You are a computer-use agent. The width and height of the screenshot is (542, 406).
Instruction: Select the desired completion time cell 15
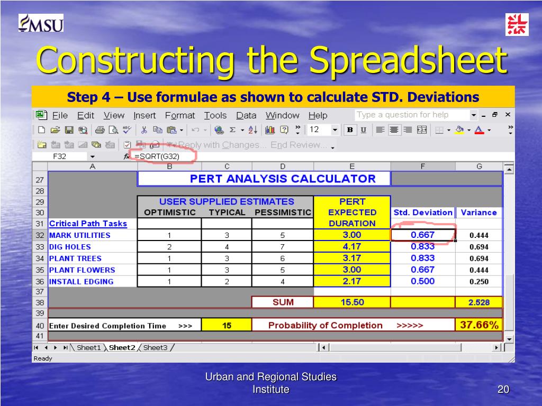coord(227,326)
